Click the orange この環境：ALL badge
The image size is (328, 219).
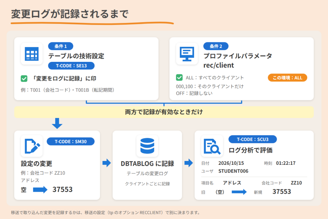[x=287, y=78]
